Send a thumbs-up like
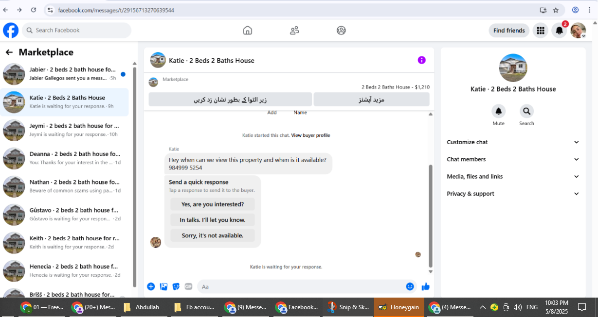Viewport: 598px width, 317px height. [426, 286]
